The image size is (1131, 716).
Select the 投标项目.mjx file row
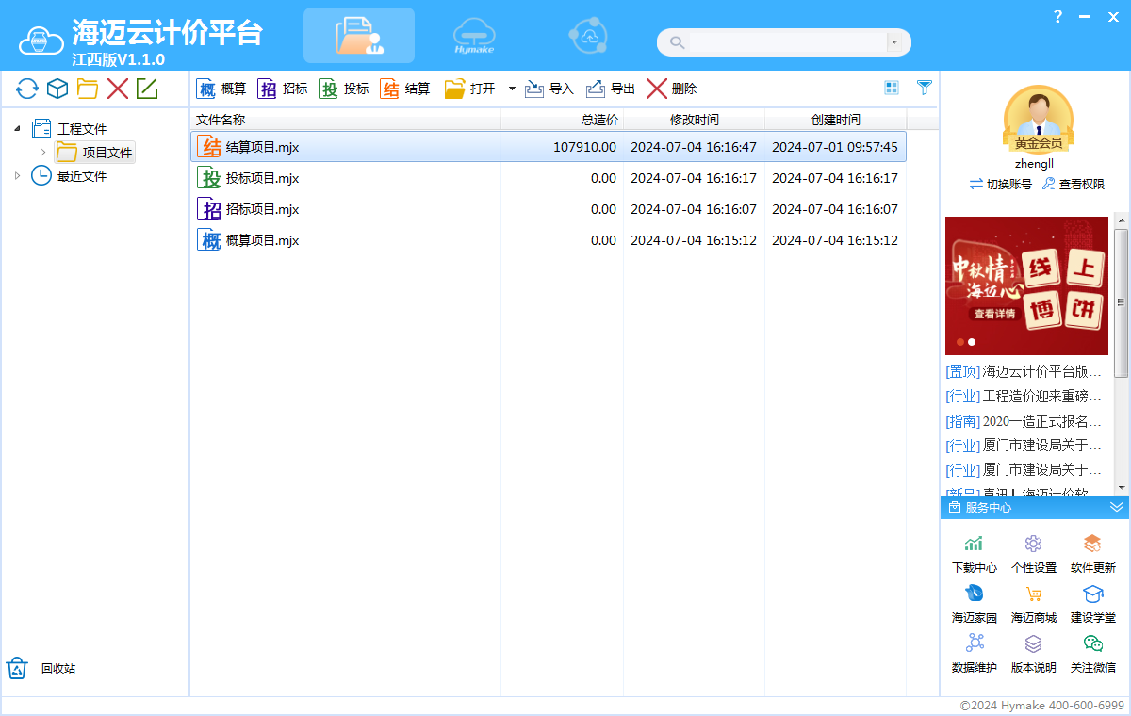263,178
